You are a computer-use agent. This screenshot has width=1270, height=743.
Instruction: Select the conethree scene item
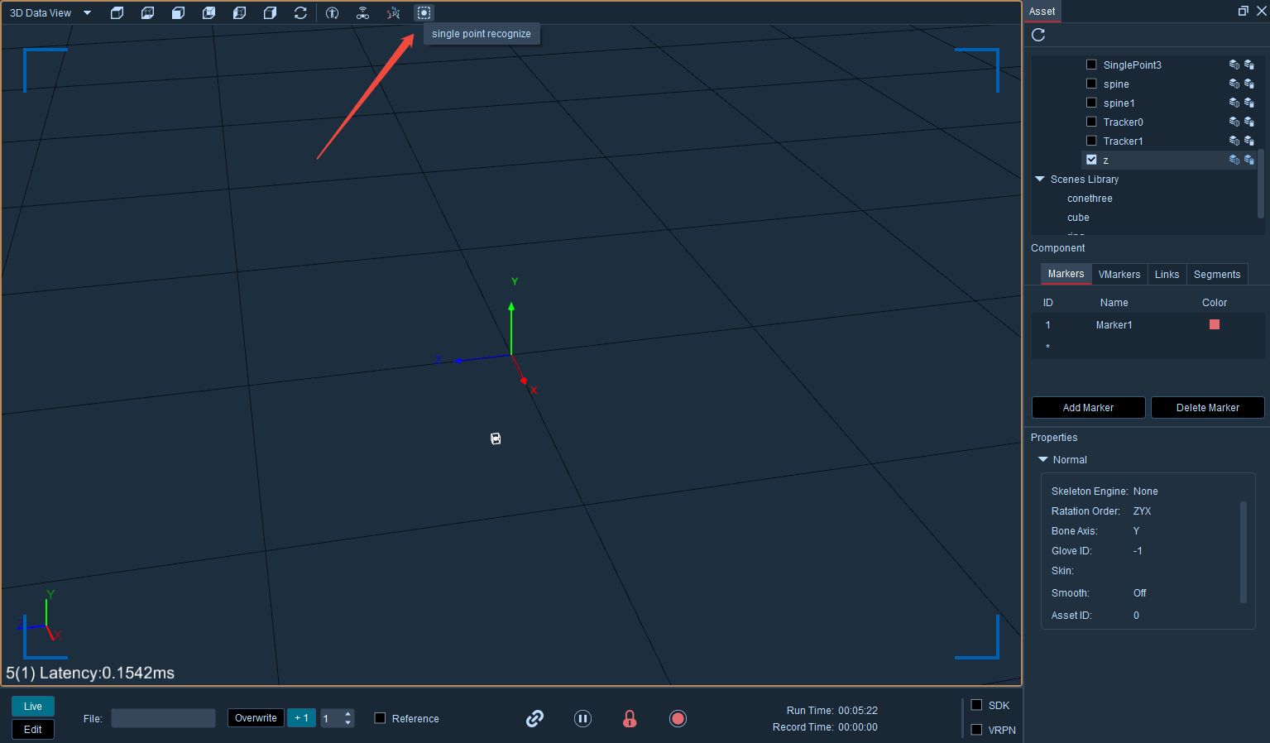pyautogui.click(x=1090, y=199)
